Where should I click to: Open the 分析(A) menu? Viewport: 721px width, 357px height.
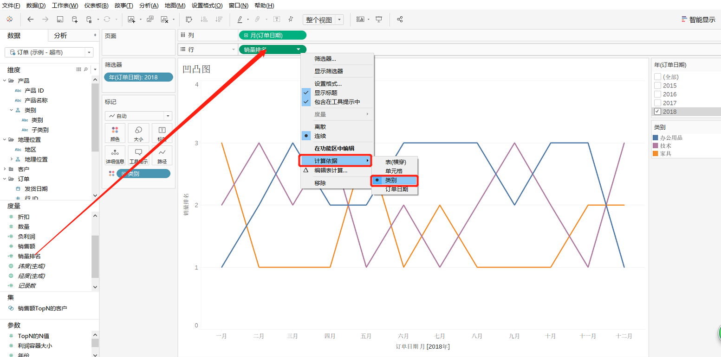(149, 6)
